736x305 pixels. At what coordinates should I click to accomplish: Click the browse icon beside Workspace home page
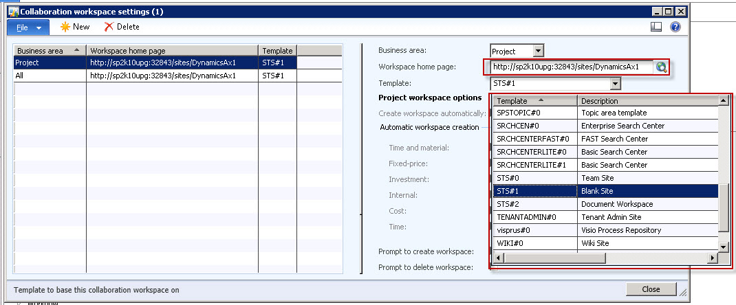pyautogui.click(x=661, y=67)
